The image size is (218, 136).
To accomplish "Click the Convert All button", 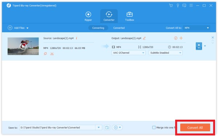I will tap(195, 127).
